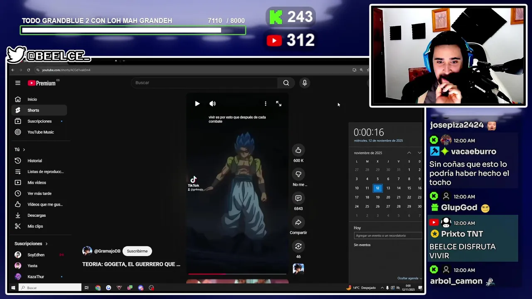
Task: Start voice search with microphone icon
Action: [305, 83]
